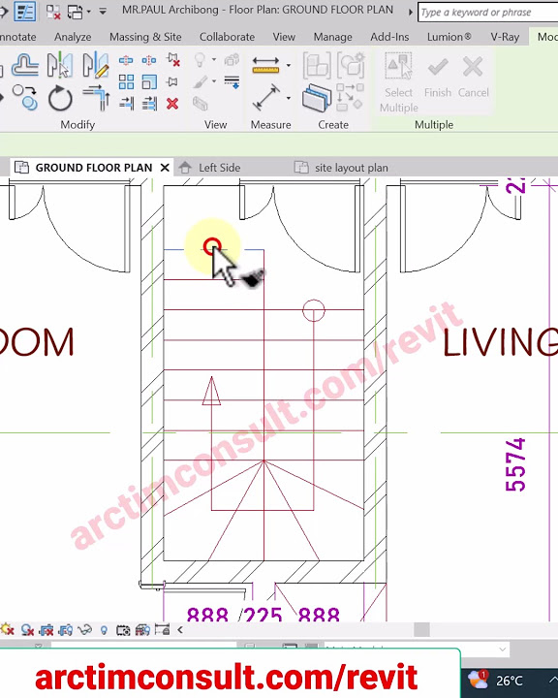This screenshot has height=698, width=558.
Task: Toggle Reveal Hidden Elements lightbulb
Action: [104, 630]
